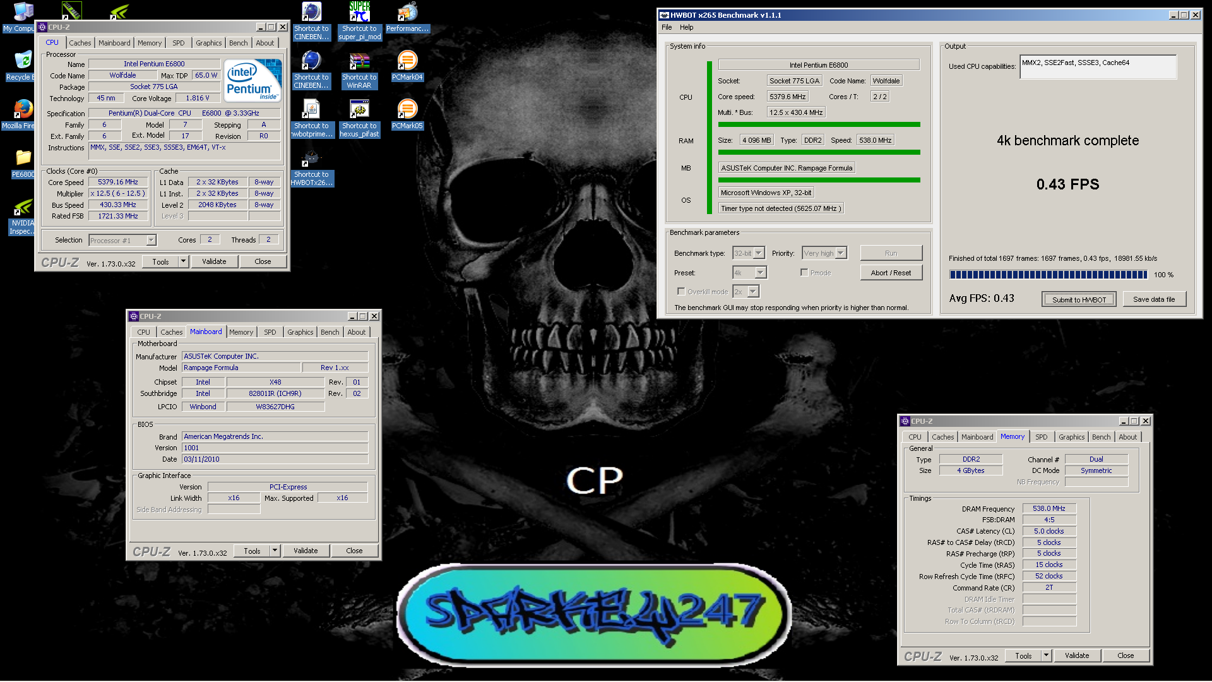
Task: Click the DRAM Frequency 538.0 MHz field
Action: tap(1049, 508)
